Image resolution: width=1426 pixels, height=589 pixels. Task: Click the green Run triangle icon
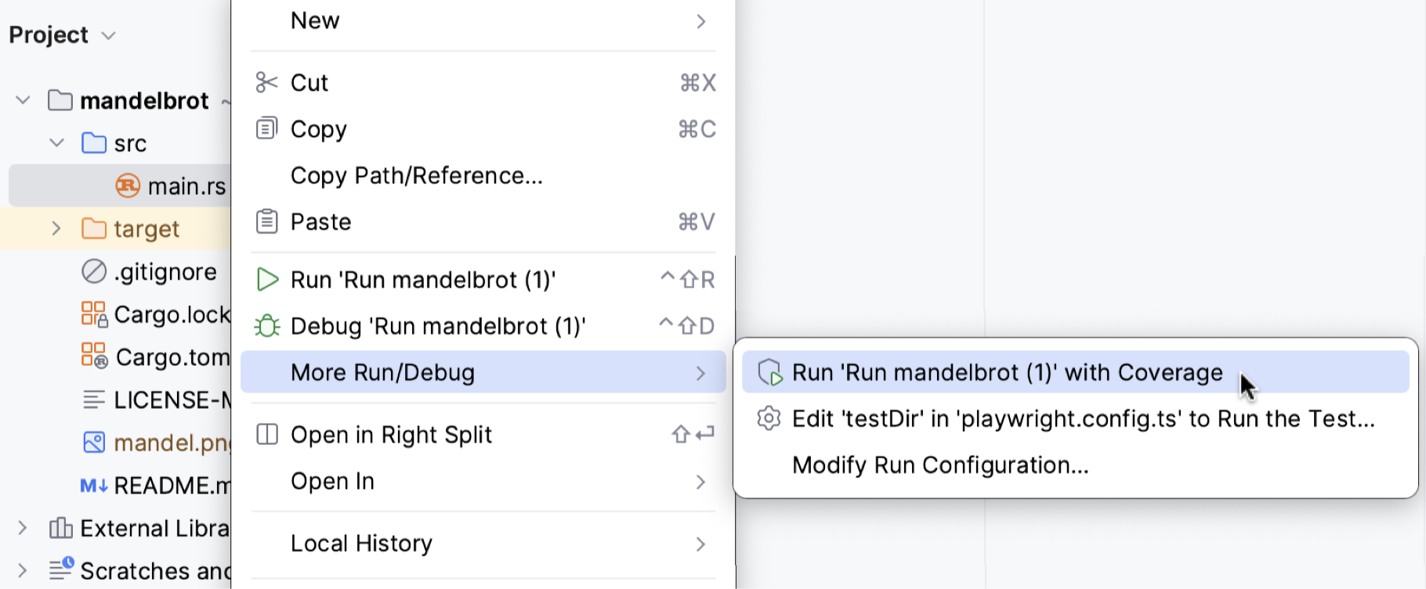pos(267,280)
